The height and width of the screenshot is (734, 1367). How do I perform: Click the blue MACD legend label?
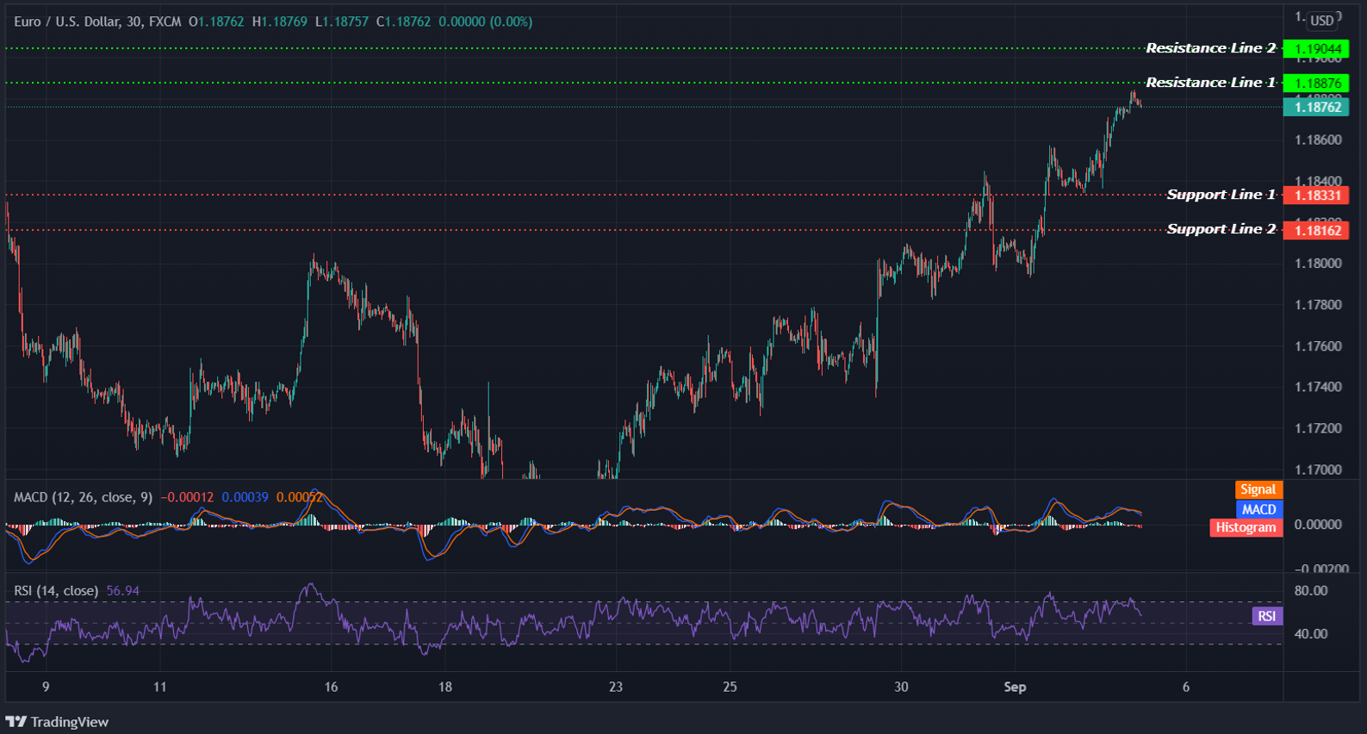point(1258,509)
